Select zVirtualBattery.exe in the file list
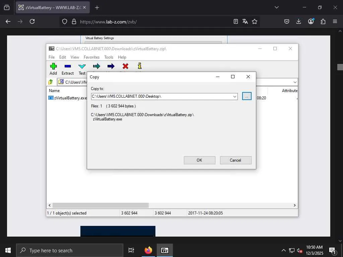The height and width of the screenshot is (257, 343). (68, 98)
